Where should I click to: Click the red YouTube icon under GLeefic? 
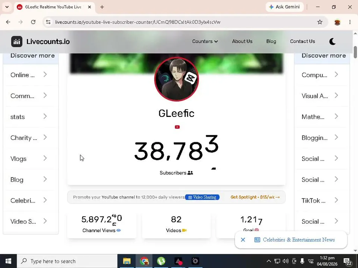click(x=177, y=127)
